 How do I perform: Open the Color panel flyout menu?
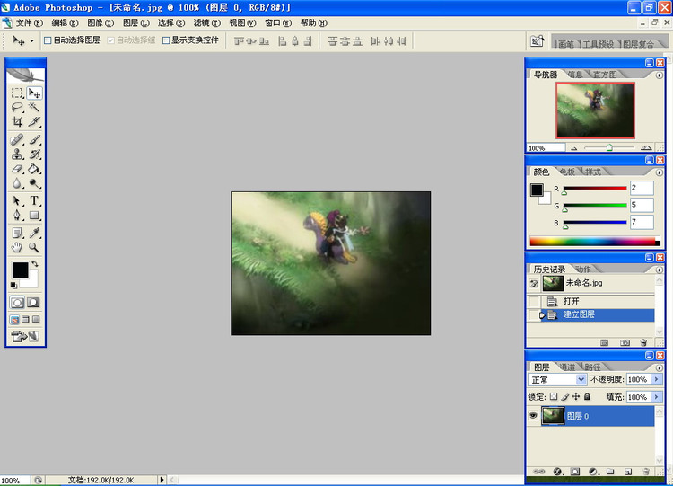tap(660, 172)
